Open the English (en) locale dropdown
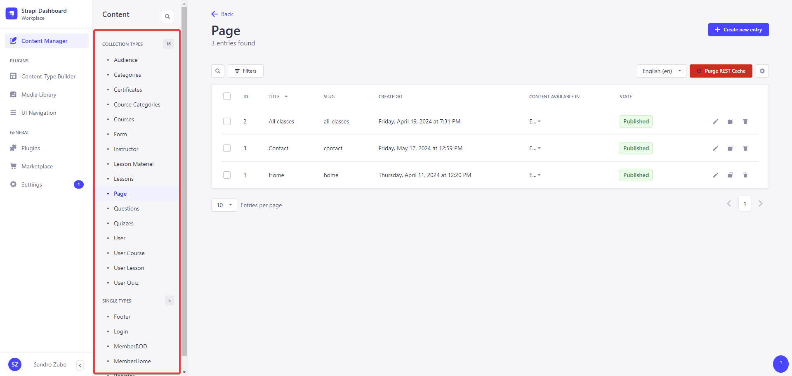The width and height of the screenshot is (792, 376). coord(661,71)
